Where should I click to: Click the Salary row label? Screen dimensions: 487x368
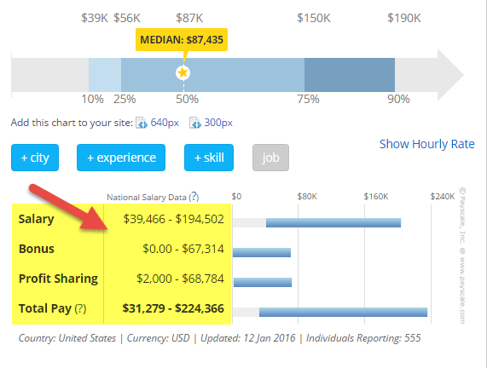click(37, 219)
